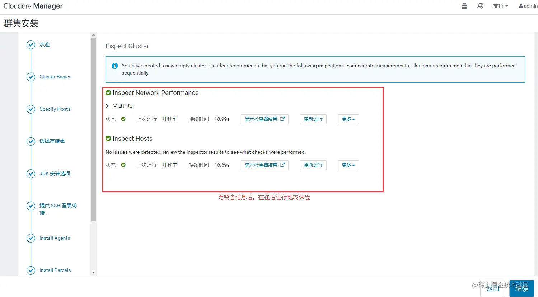Click the blue info icon in the banner
The width and height of the screenshot is (538, 297).
(x=114, y=66)
